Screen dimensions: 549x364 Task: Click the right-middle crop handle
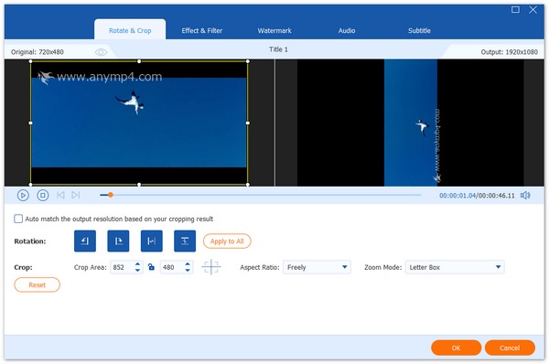248,123
